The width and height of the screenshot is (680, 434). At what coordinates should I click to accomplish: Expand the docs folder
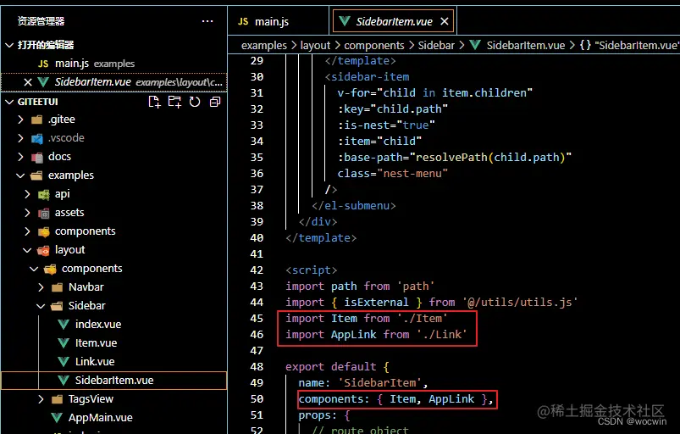pyautogui.click(x=20, y=157)
